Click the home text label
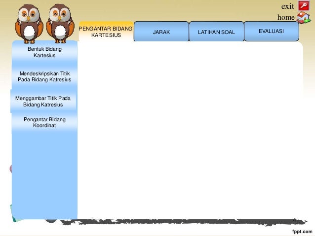Viewport: 315px width, 236px height. [286, 17]
